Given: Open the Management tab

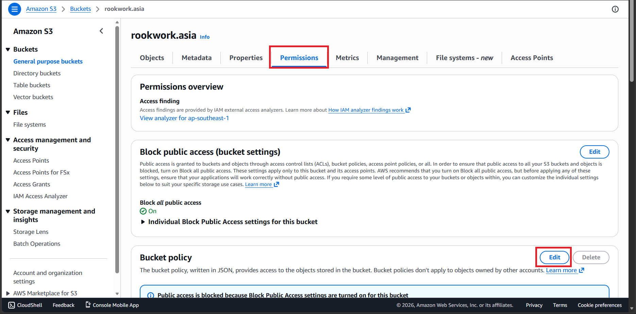Looking at the screenshot, I should 398,58.
